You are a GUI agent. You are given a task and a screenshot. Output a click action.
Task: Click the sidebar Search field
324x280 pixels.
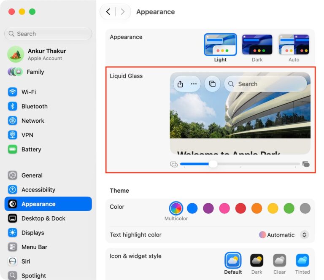point(48,34)
